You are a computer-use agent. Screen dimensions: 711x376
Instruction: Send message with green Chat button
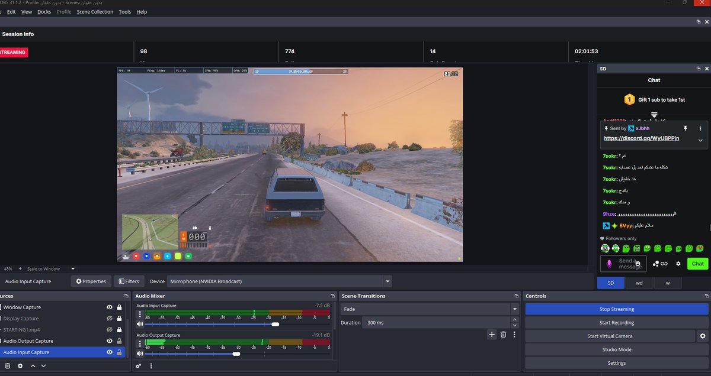tap(698, 264)
